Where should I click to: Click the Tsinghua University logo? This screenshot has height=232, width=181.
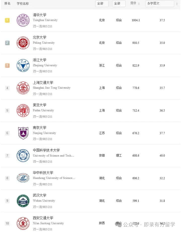[x=23, y=20]
